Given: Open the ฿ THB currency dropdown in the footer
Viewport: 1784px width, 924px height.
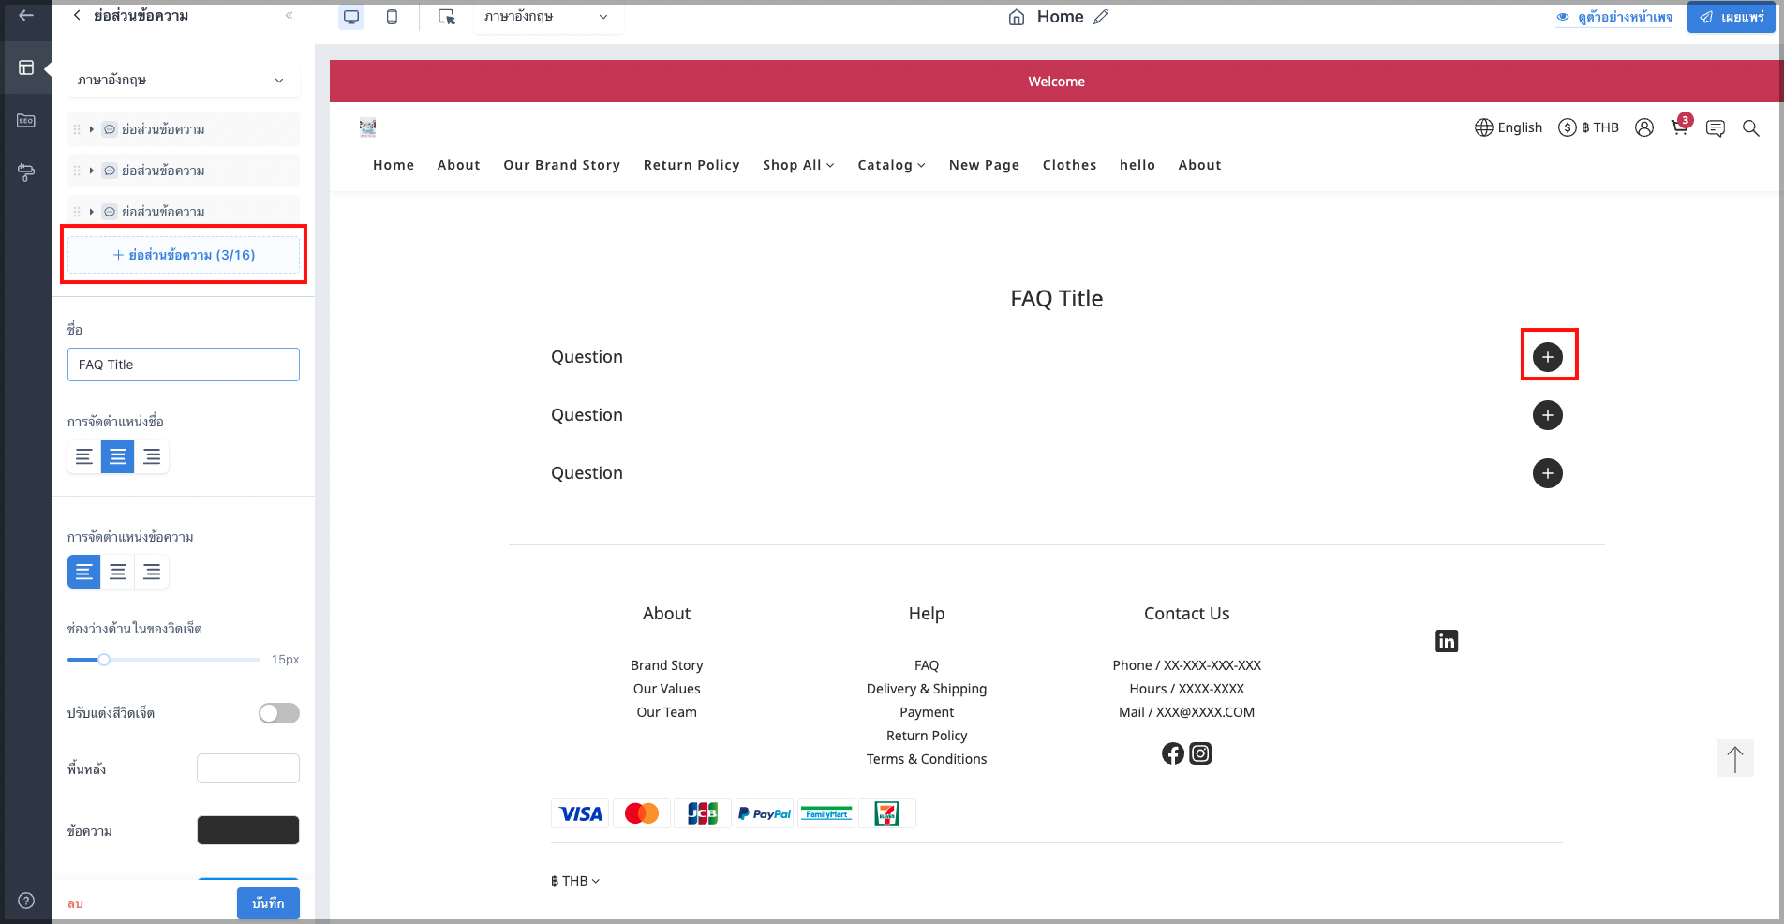Looking at the screenshot, I should [575, 881].
